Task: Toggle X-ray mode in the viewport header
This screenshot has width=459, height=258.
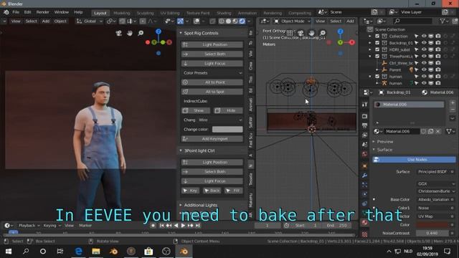Action: click(x=212, y=21)
